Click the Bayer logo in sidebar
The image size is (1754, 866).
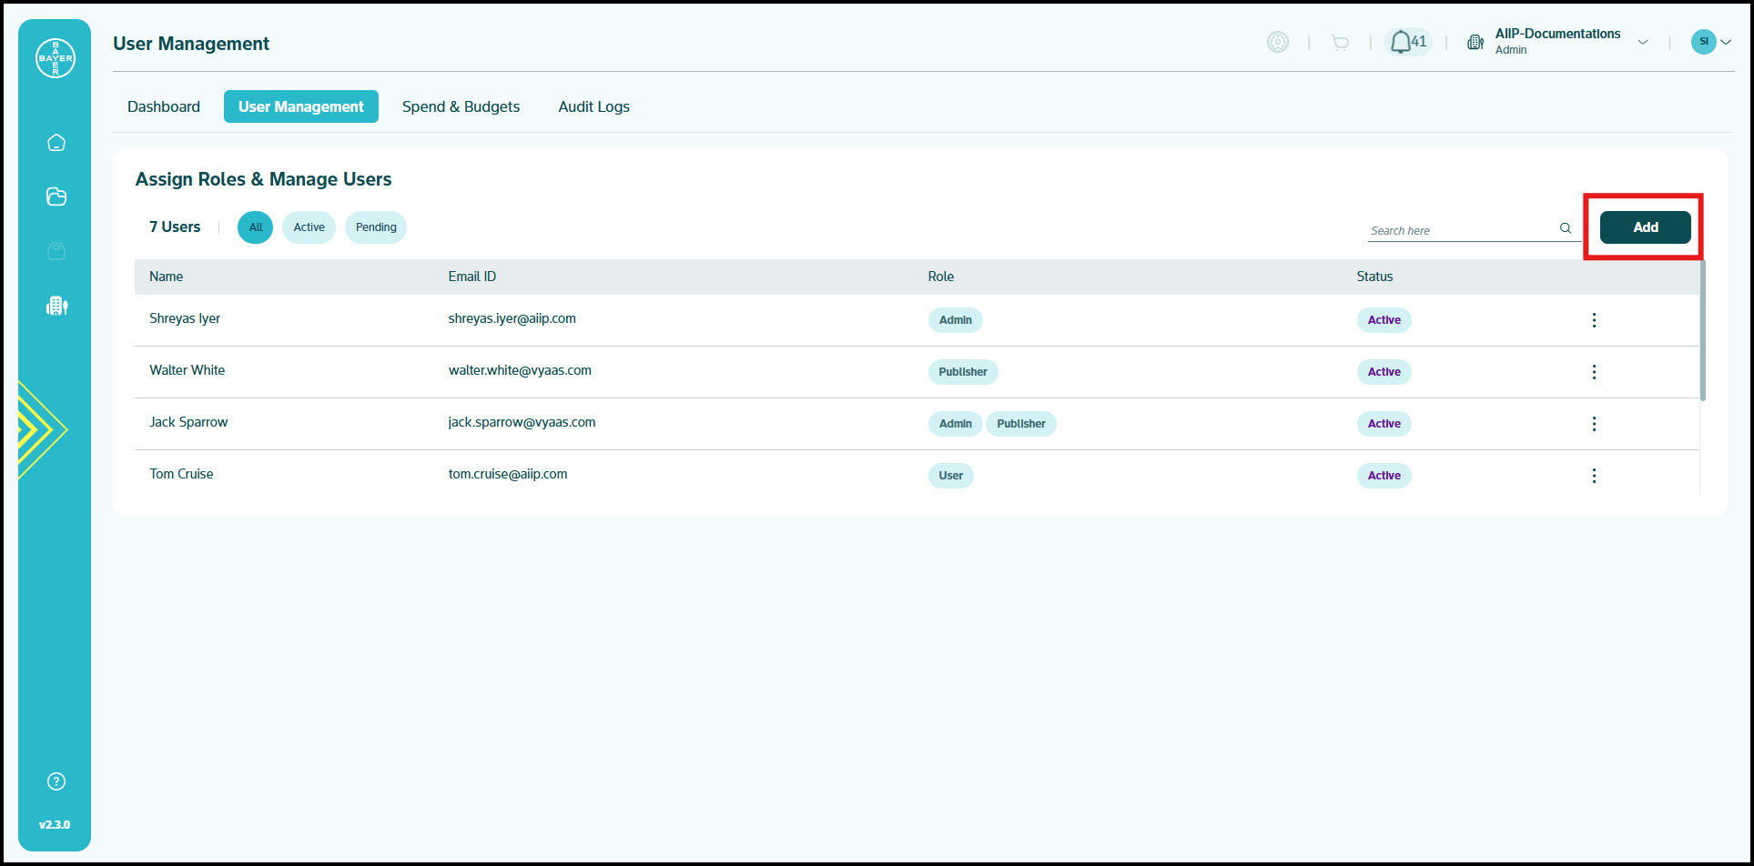pyautogui.click(x=56, y=58)
